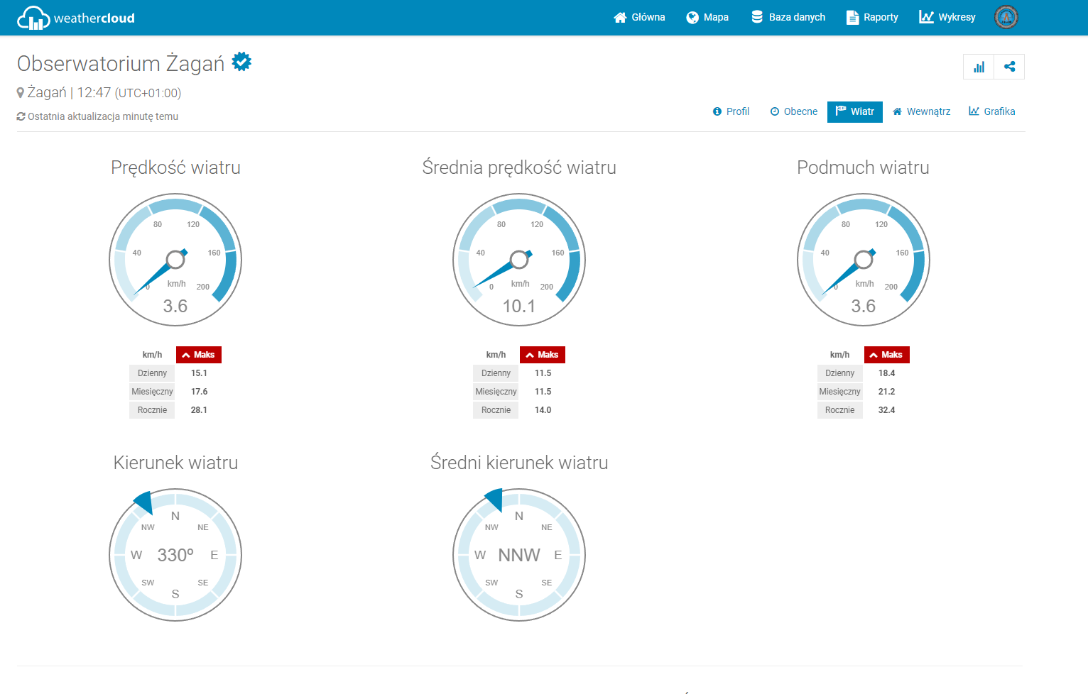The width and height of the screenshot is (1088, 694).
Task: Click the Kierunek wiatru compass gauge
Action: 175,555
